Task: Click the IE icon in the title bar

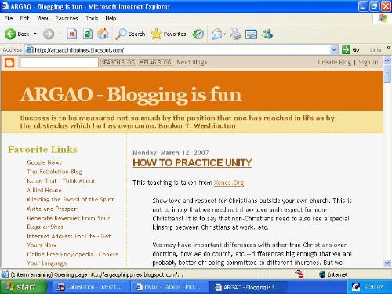Action: click(5, 6)
